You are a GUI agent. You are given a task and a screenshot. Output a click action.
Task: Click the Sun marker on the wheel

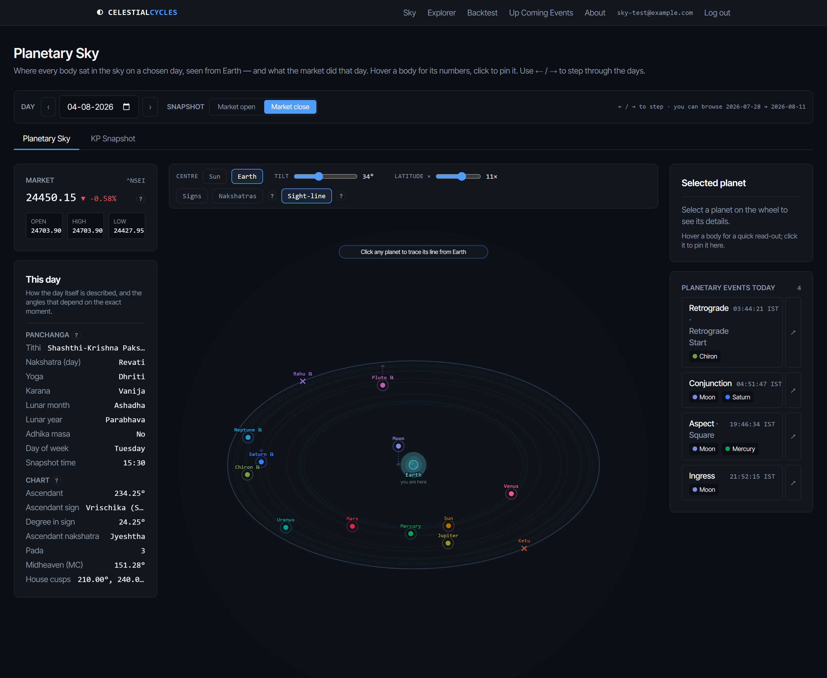point(449,526)
